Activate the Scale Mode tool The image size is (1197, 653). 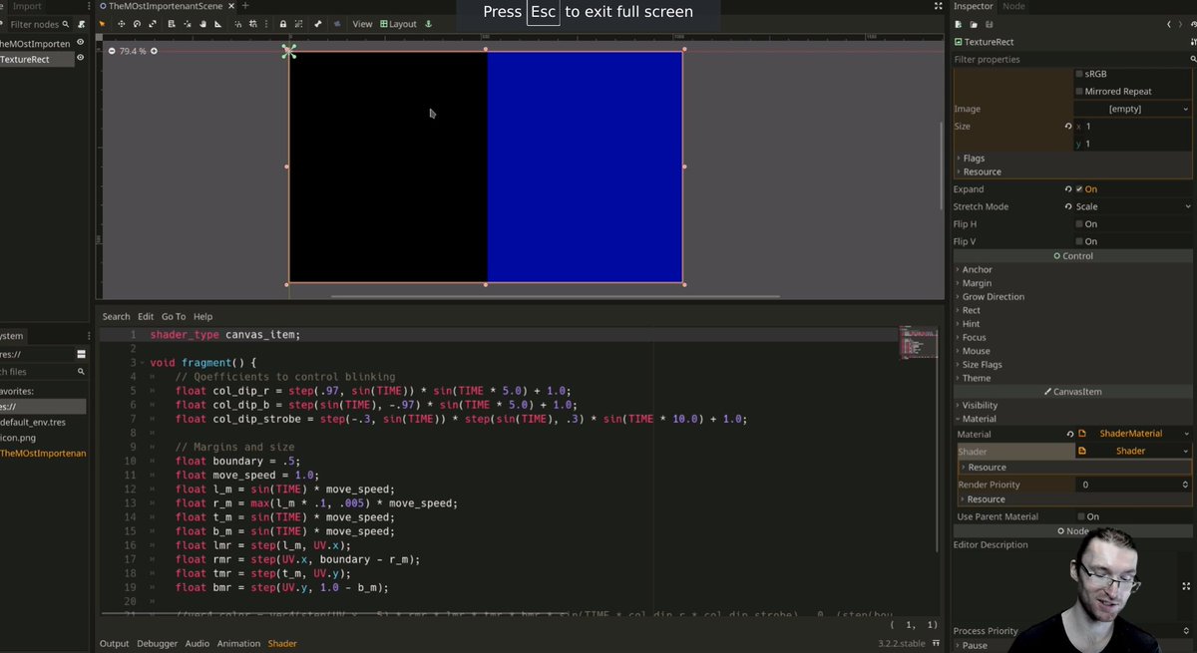click(x=152, y=24)
